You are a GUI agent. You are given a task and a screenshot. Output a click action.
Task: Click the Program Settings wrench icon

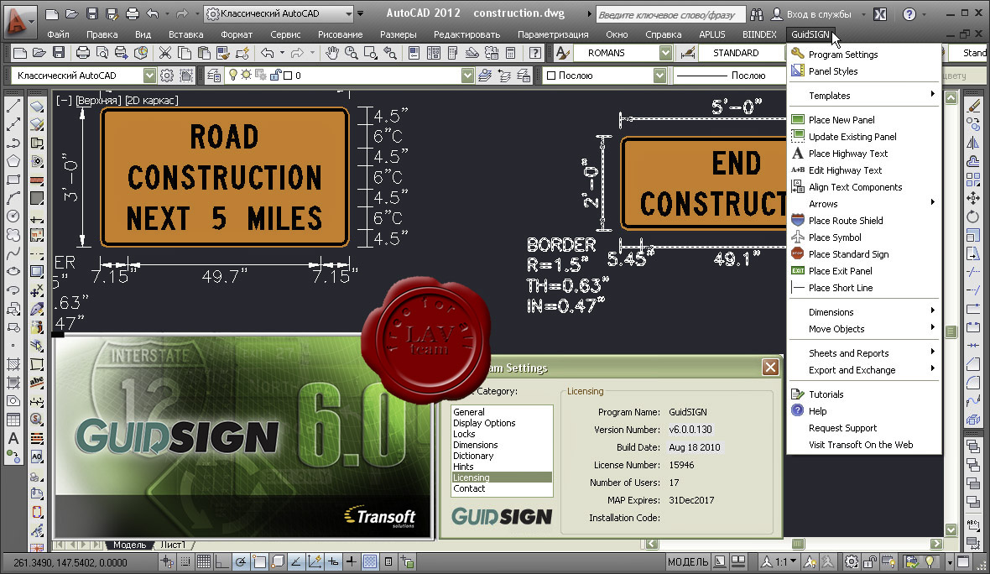pos(797,54)
